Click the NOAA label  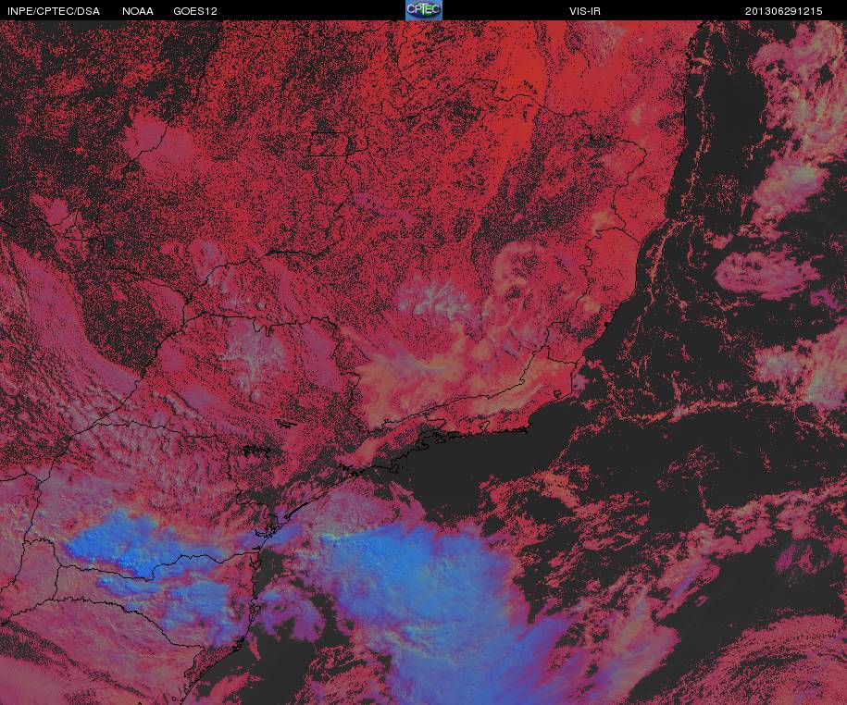[x=137, y=11]
